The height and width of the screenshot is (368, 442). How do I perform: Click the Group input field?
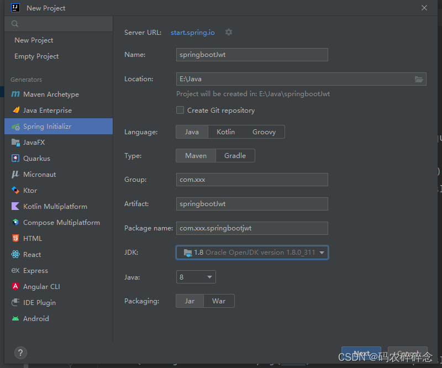[x=252, y=180]
